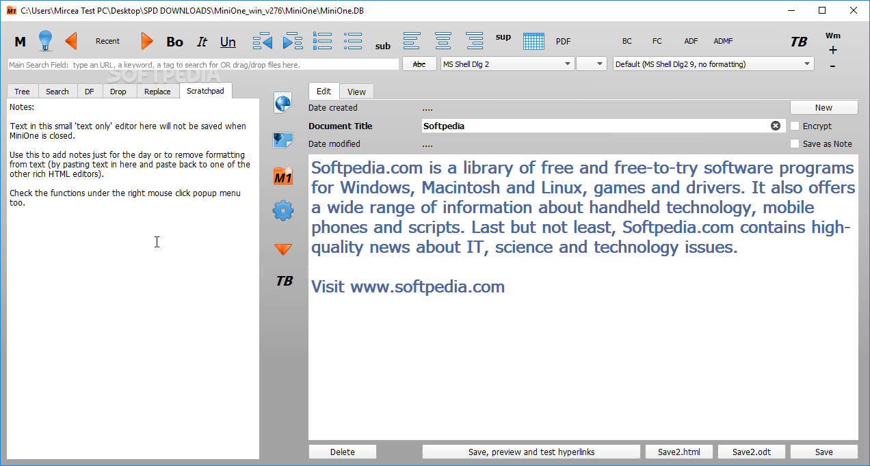
Task: Insert a numbered list
Action: [x=322, y=40]
